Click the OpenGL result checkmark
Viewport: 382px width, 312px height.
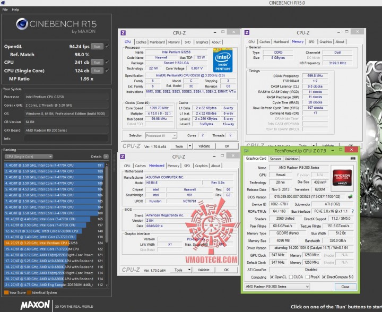pyautogui.click(x=107, y=46)
